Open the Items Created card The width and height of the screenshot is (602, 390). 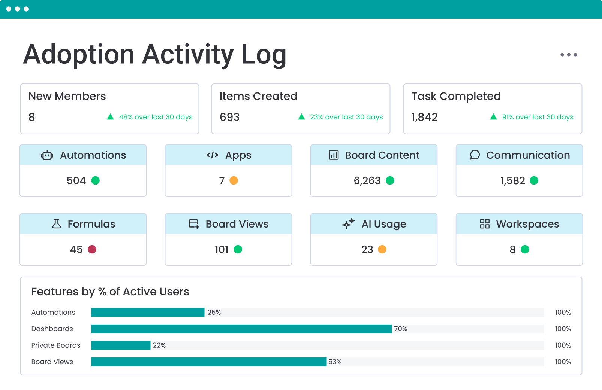click(x=301, y=109)
